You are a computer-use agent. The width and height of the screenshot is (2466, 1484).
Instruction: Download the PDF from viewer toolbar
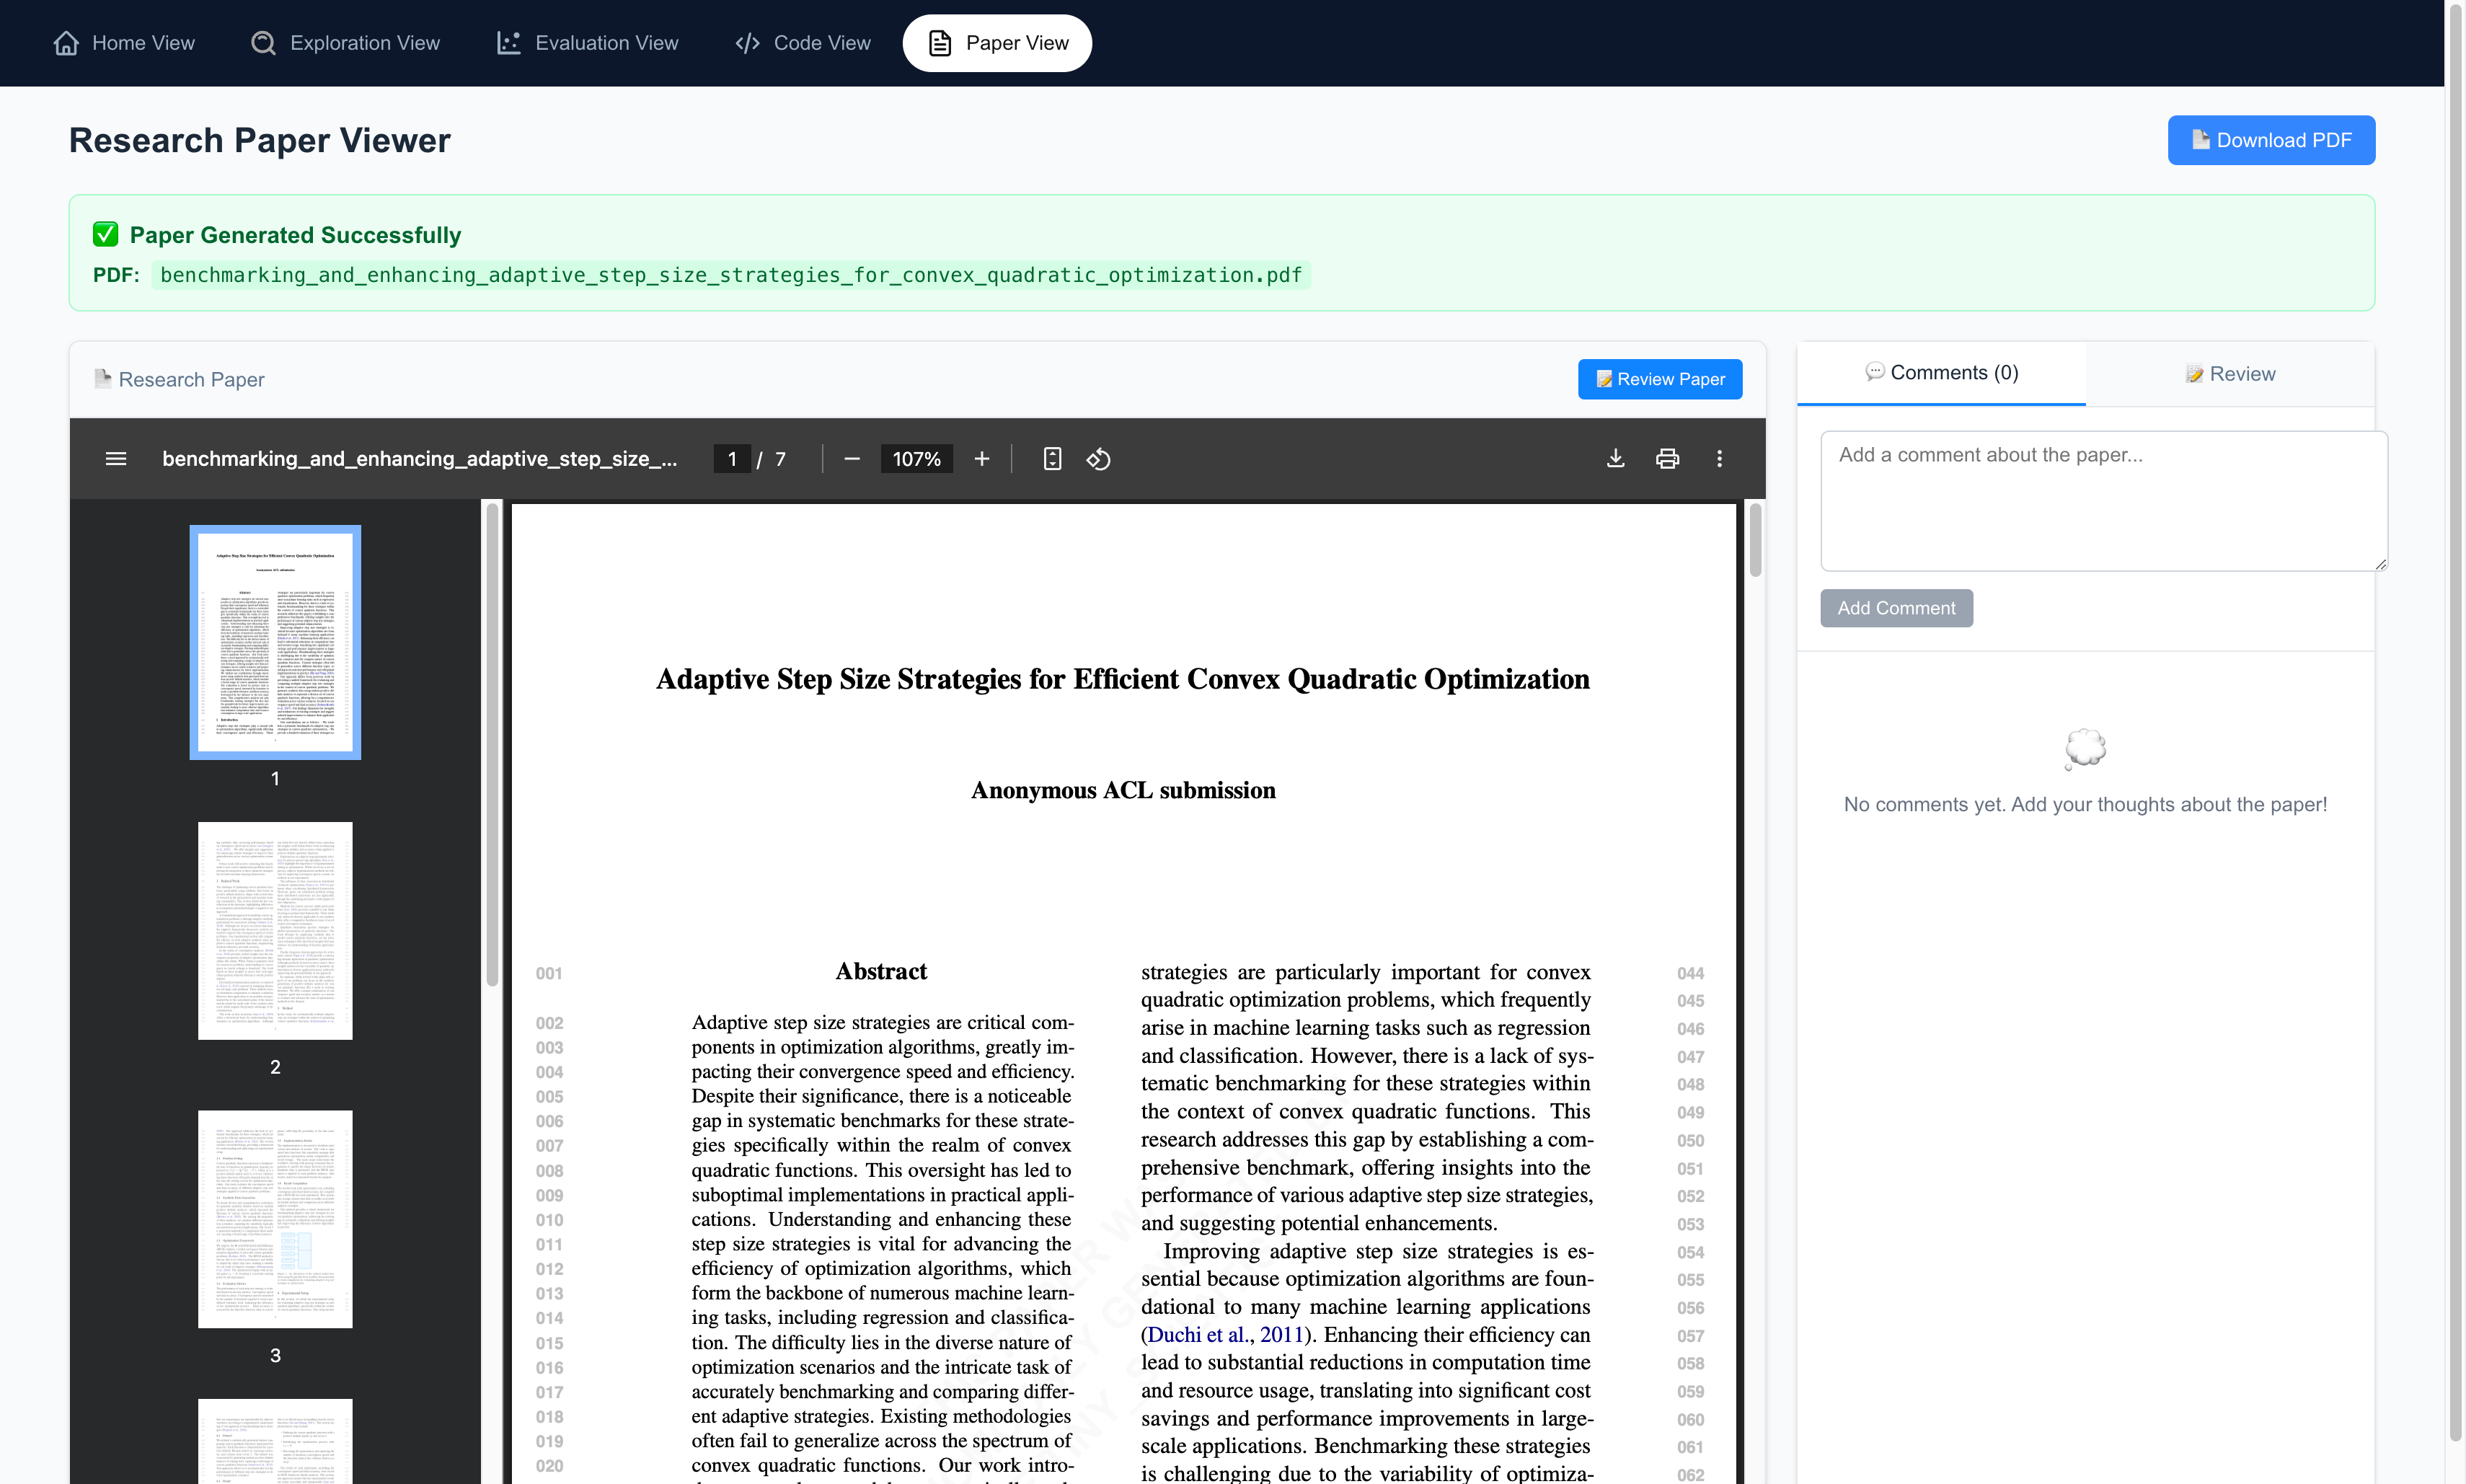click(1615, 459)
